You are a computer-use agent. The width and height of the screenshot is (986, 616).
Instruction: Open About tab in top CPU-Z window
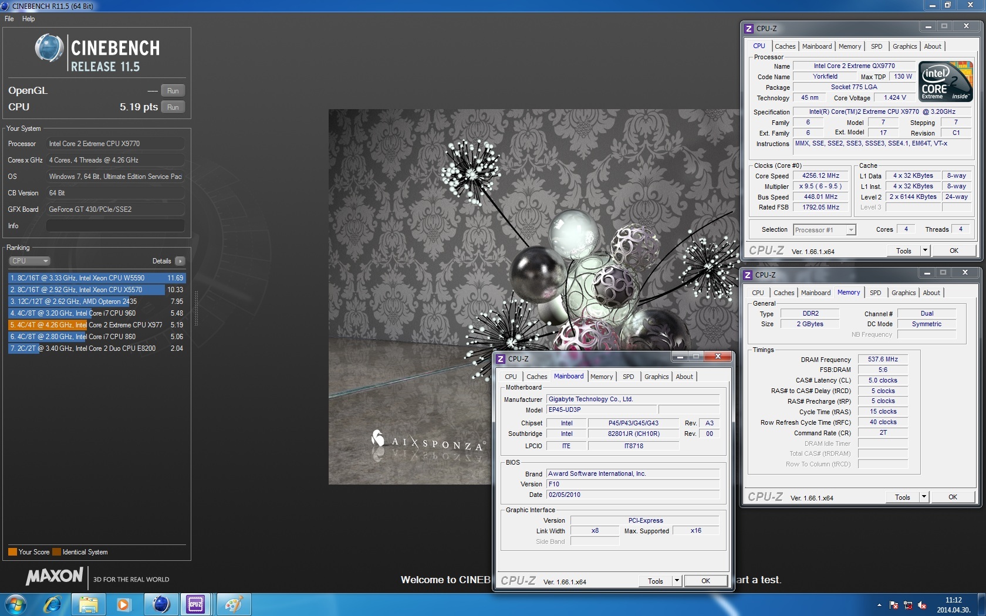pos(932,46)
